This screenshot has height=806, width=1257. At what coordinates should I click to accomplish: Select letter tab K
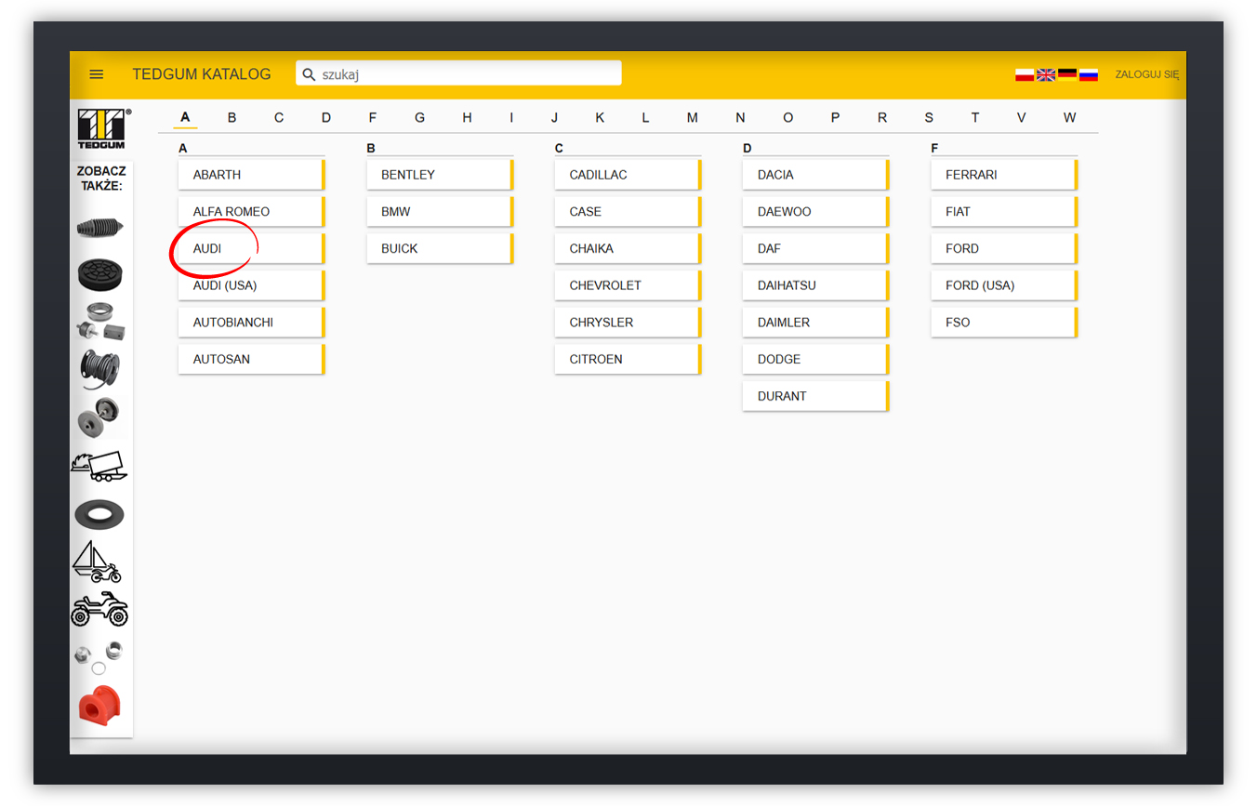[600, 117]
